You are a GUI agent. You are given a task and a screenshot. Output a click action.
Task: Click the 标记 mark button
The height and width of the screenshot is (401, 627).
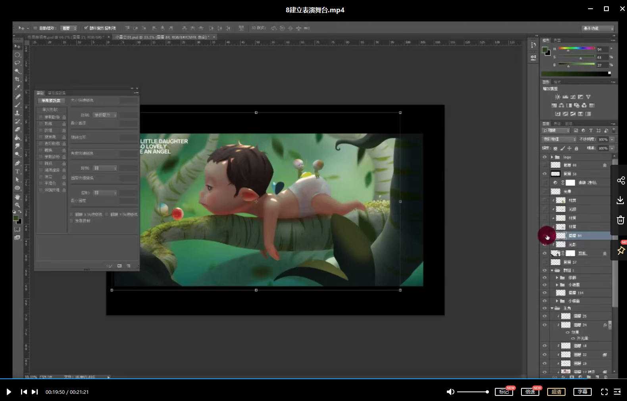point(504,392)
